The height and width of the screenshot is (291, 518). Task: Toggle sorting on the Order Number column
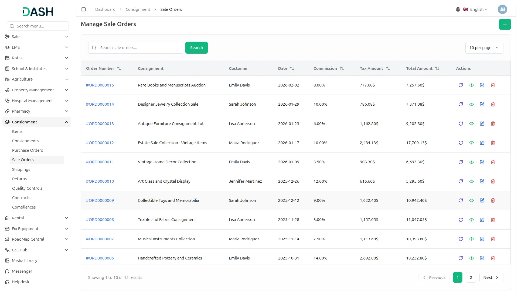point(119,68)
